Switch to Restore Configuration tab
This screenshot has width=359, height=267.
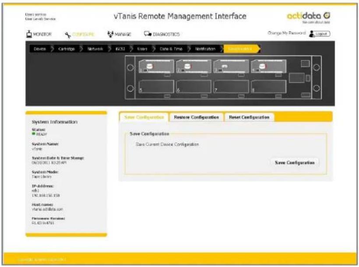pyautogui.click(x=197, y=117)
